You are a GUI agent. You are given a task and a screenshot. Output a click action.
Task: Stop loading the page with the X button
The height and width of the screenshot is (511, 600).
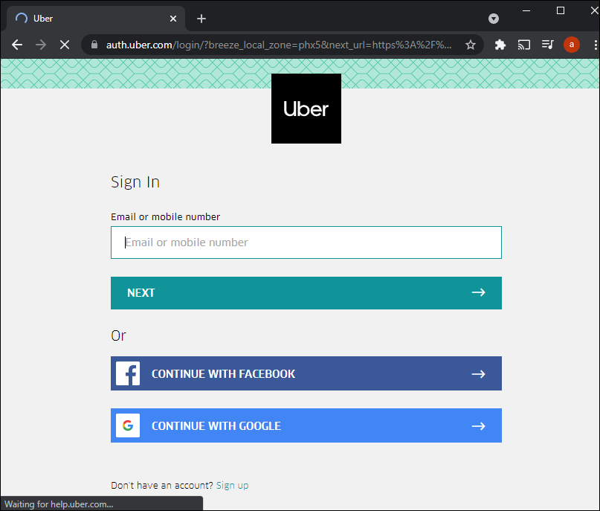pyautogui.click(x=65, y=45)
